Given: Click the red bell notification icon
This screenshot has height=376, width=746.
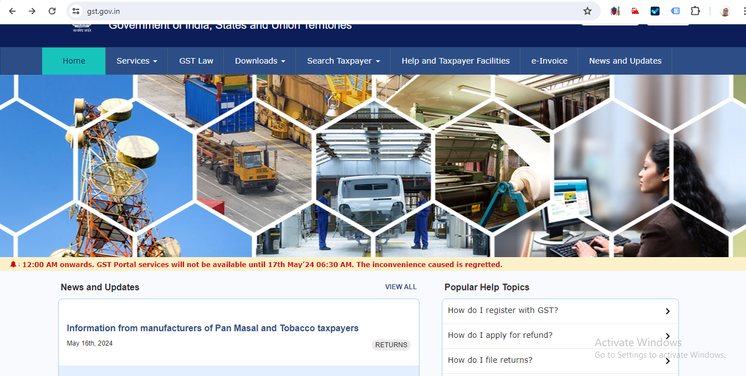Looking at the screenshot, I should [x=13, y=265].
